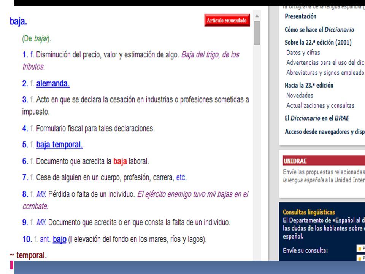Screen dimensions: 365x274
Task: Open the 'Novedades' sidebar link
Action: coord(300,96)
